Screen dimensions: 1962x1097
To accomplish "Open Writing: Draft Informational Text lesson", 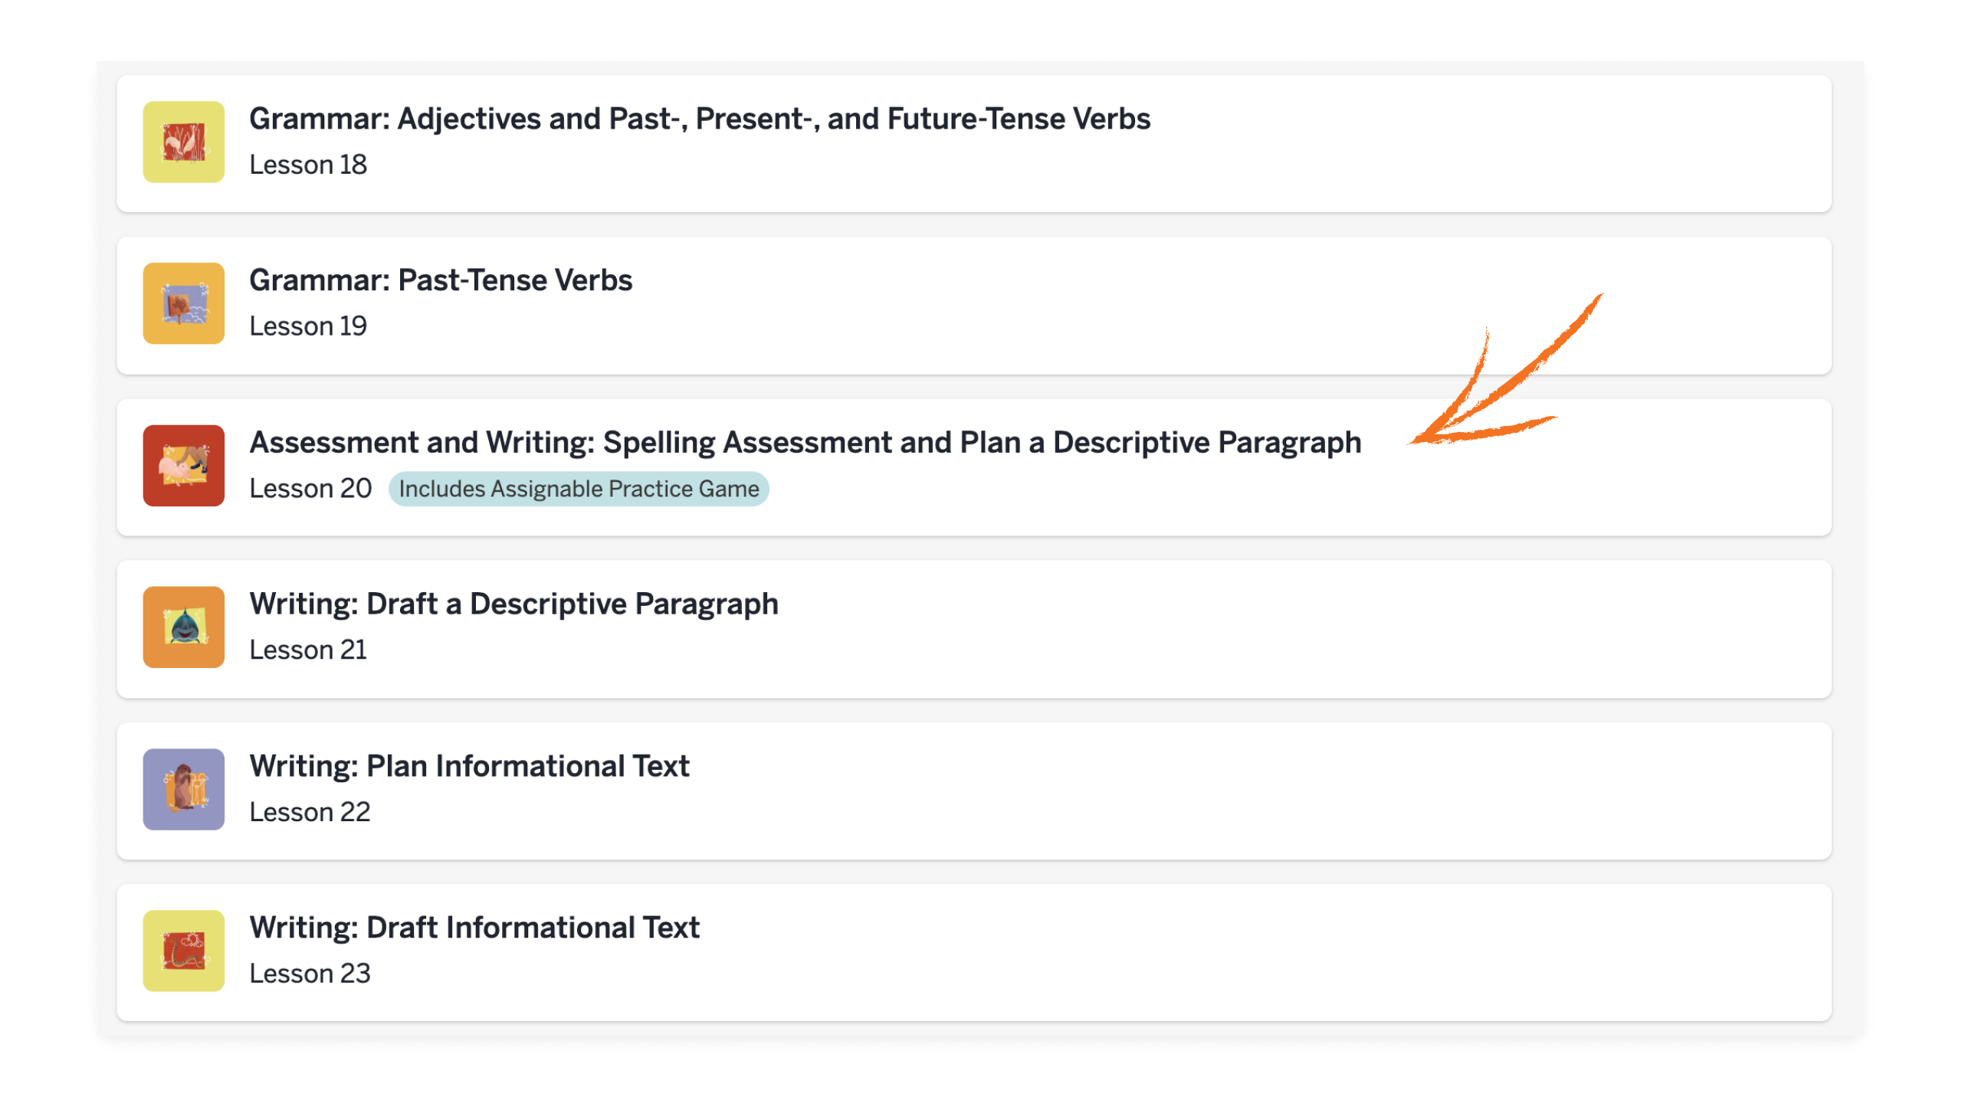I will pyautogui.click(x=474, y=928).
